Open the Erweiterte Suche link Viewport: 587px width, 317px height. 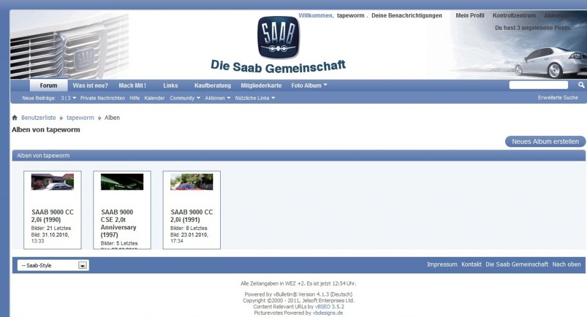pos(558,97)
